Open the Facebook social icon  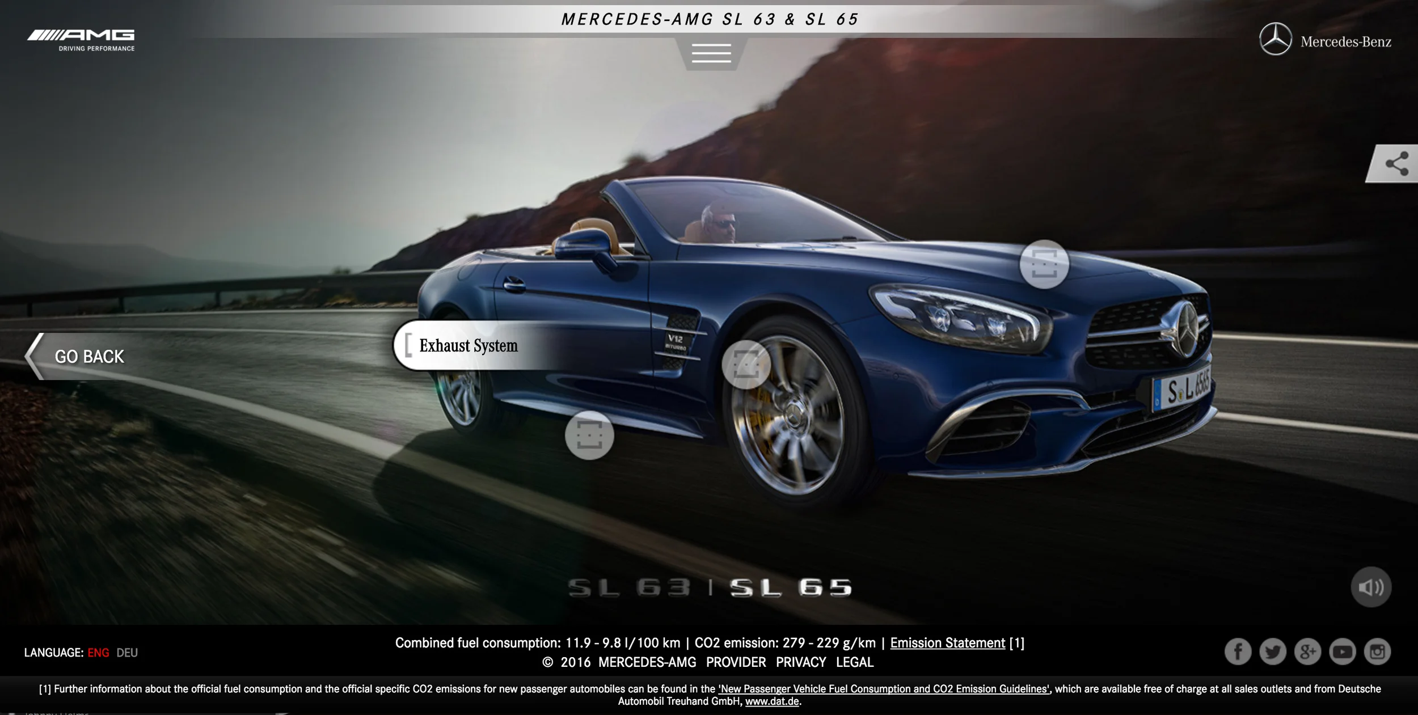pyautogui.click(x=1238, y=651)
